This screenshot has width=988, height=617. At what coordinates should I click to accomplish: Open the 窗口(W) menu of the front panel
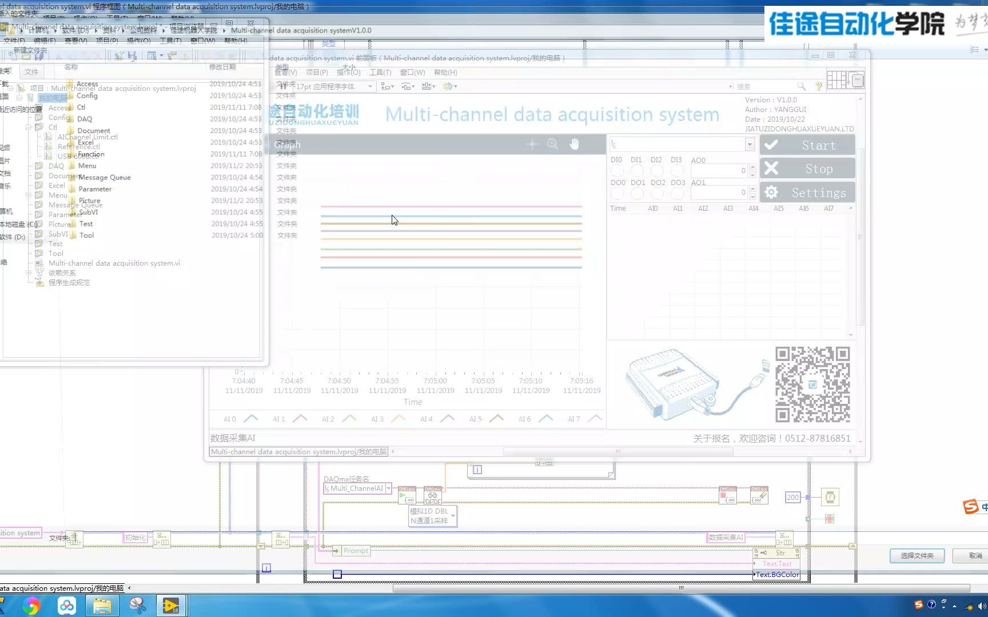412,73
